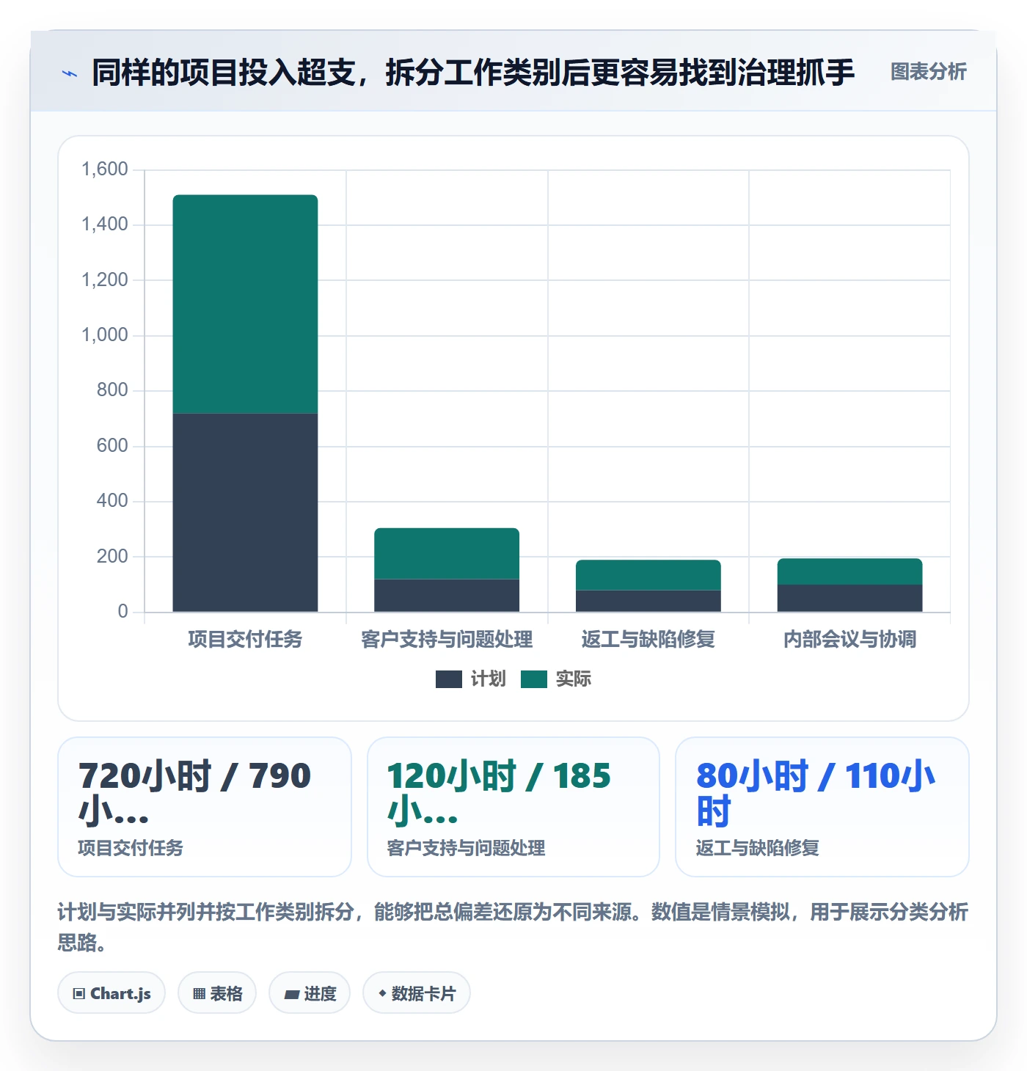The height and width of the screenshot is (1071, 1027).
Task: Click the 实际 bar segment for 项目交付任务
Action: [245, 304]
